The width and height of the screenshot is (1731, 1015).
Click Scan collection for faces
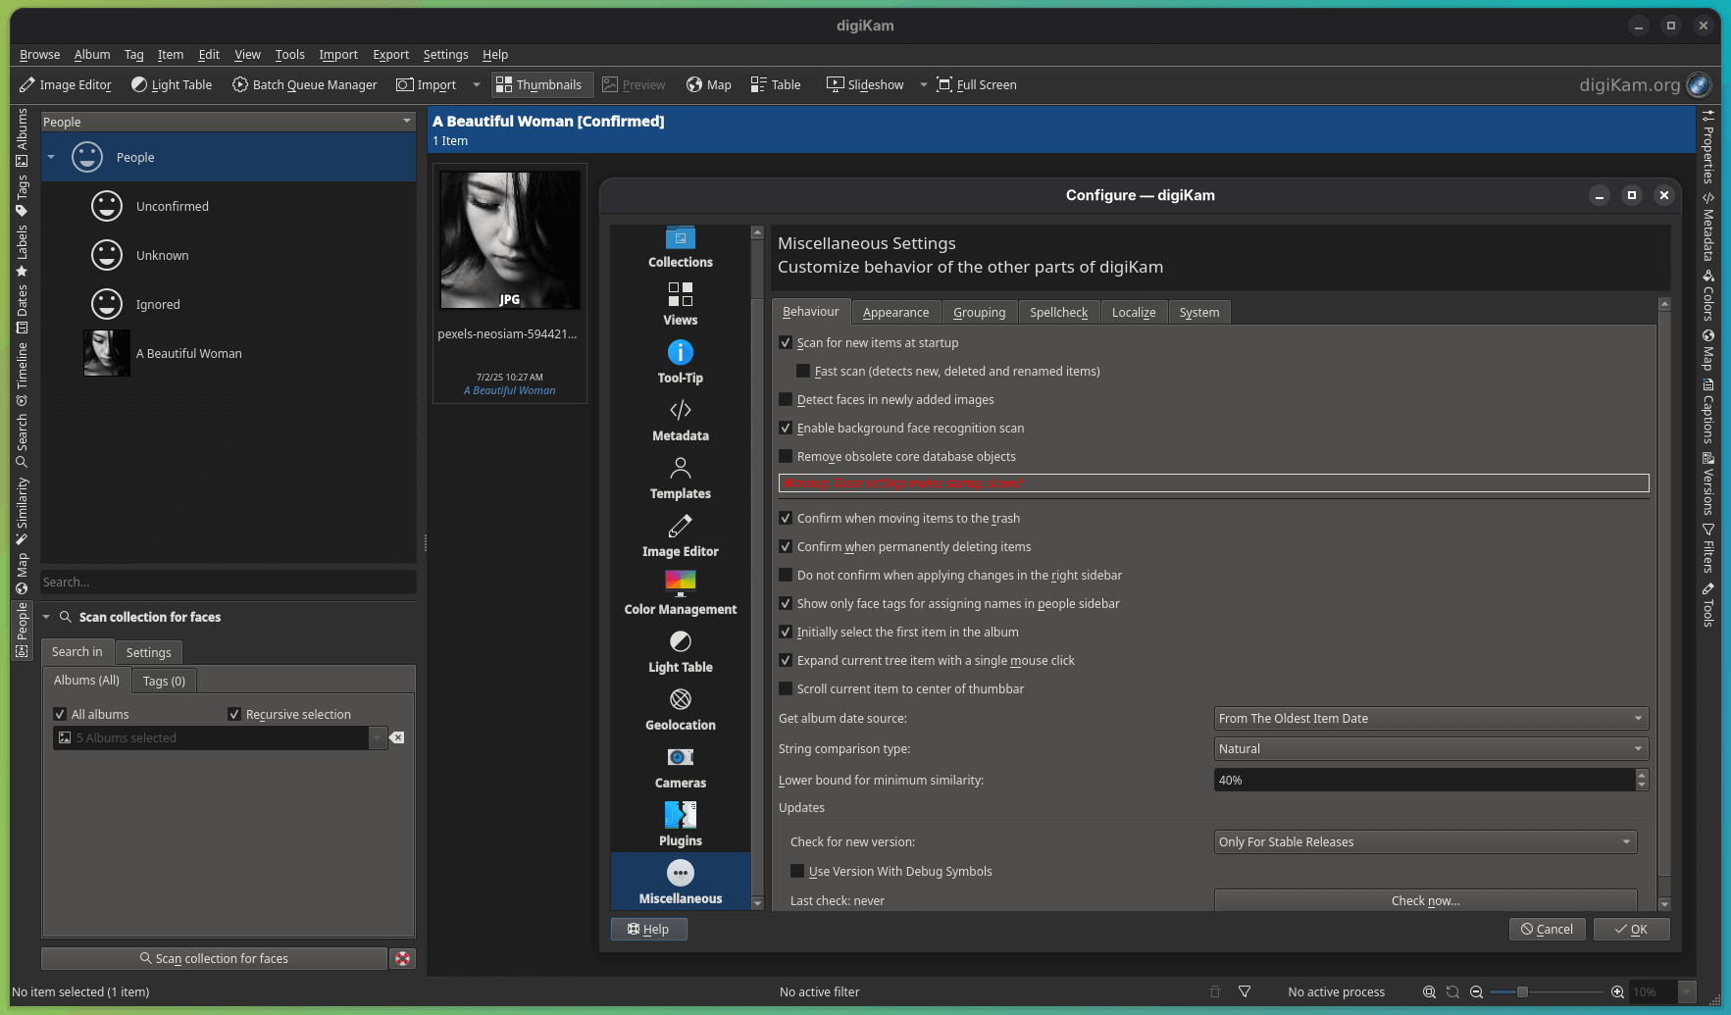coord(214,958)
